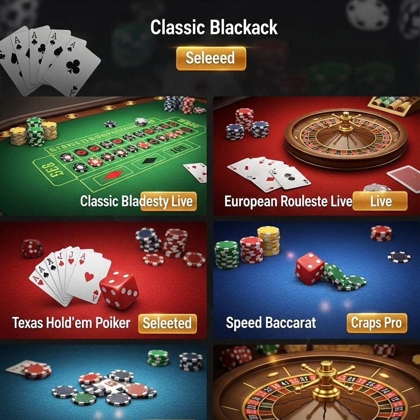The height and width of the screenshot is (420, 420).
Task: Open the Classic Bladesty Live game tile
Action: click(x=103, y=156)
